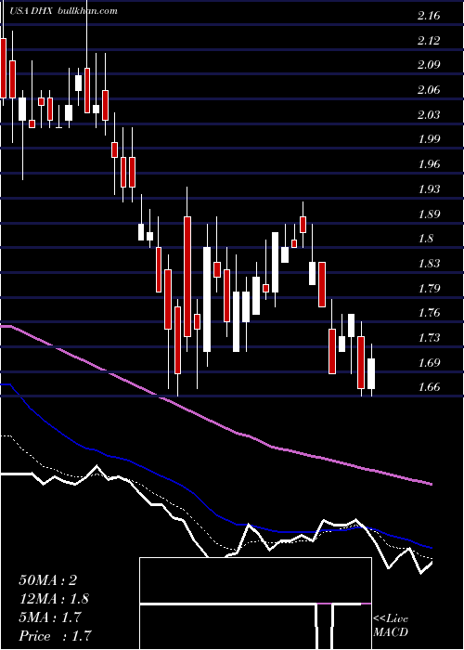Select the 5MA : 1.7 readout

click(51, 617)
